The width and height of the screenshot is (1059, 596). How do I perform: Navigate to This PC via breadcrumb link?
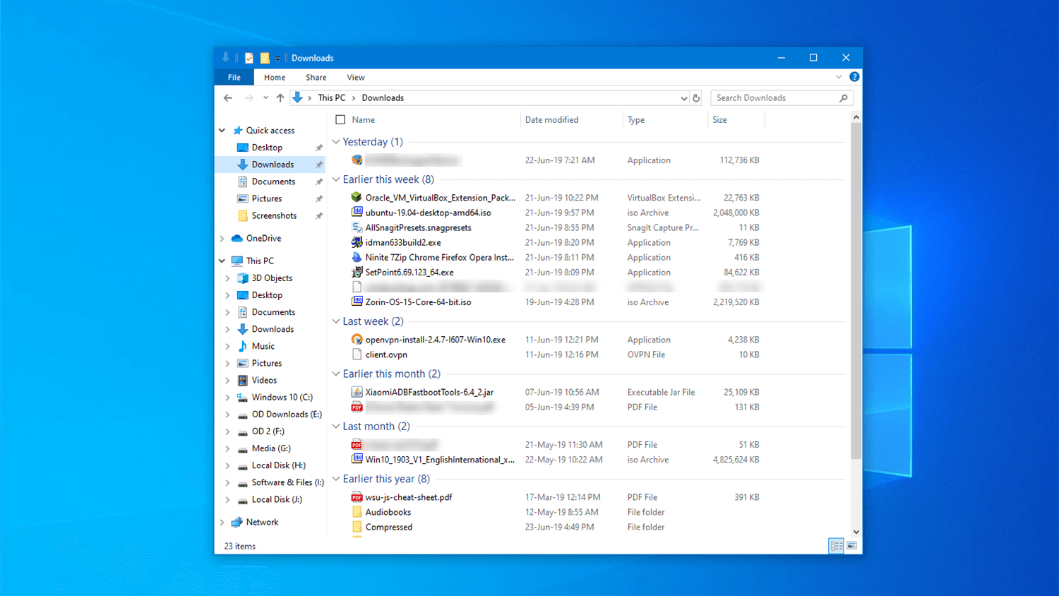pos(331,97)
